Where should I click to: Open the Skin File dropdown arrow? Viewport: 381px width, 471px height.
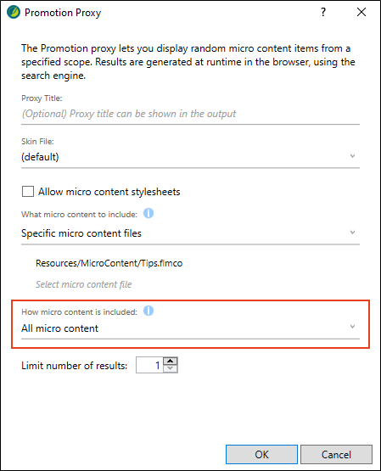click(352, 156)
